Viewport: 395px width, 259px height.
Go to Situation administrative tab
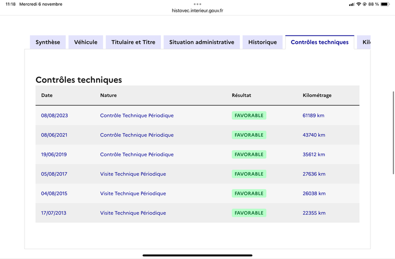click(x=202, y=42)
